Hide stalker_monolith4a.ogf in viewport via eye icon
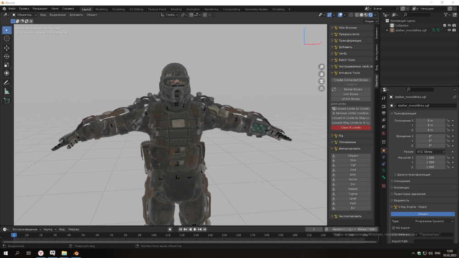The height and width of the screenshot is (258, 459). click(449, 30)
